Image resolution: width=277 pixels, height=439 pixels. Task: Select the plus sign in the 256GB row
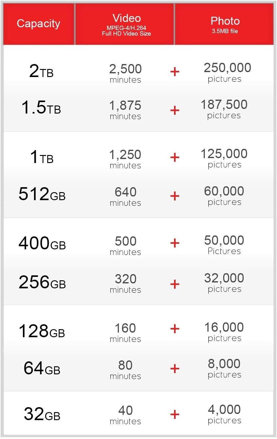pos(175,284)
